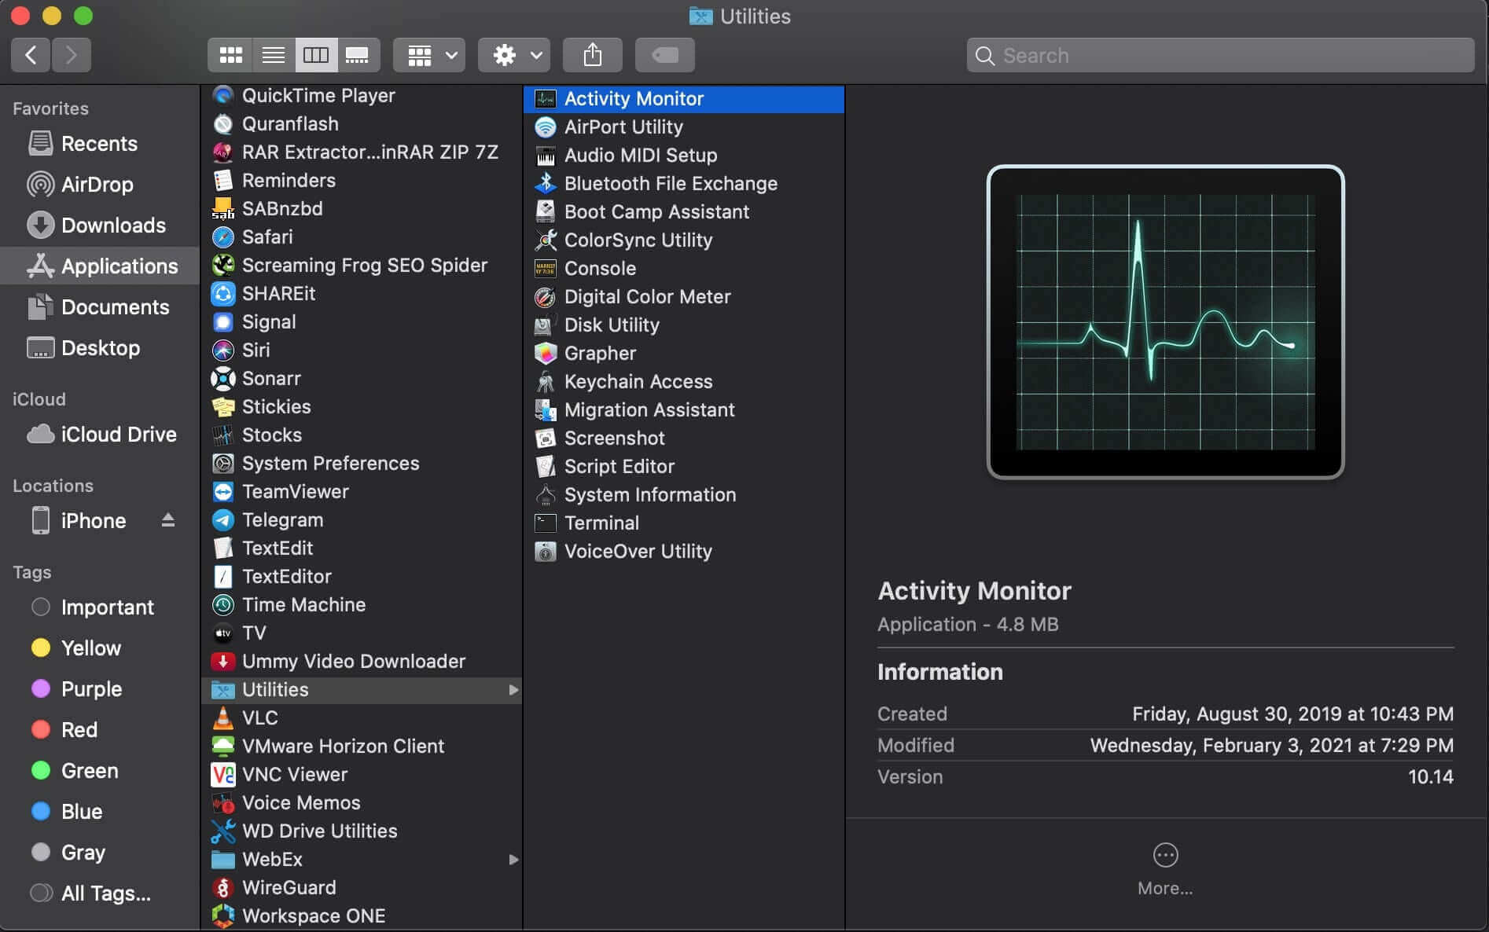This screenshot has height=932, width=1489.
Task: Select the Gray tag
Action: (99, 853)
